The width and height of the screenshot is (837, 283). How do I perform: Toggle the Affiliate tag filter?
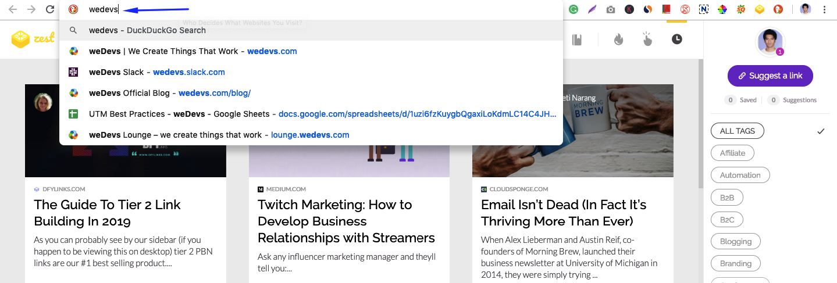pyautogui.click(x=732, y=153)
